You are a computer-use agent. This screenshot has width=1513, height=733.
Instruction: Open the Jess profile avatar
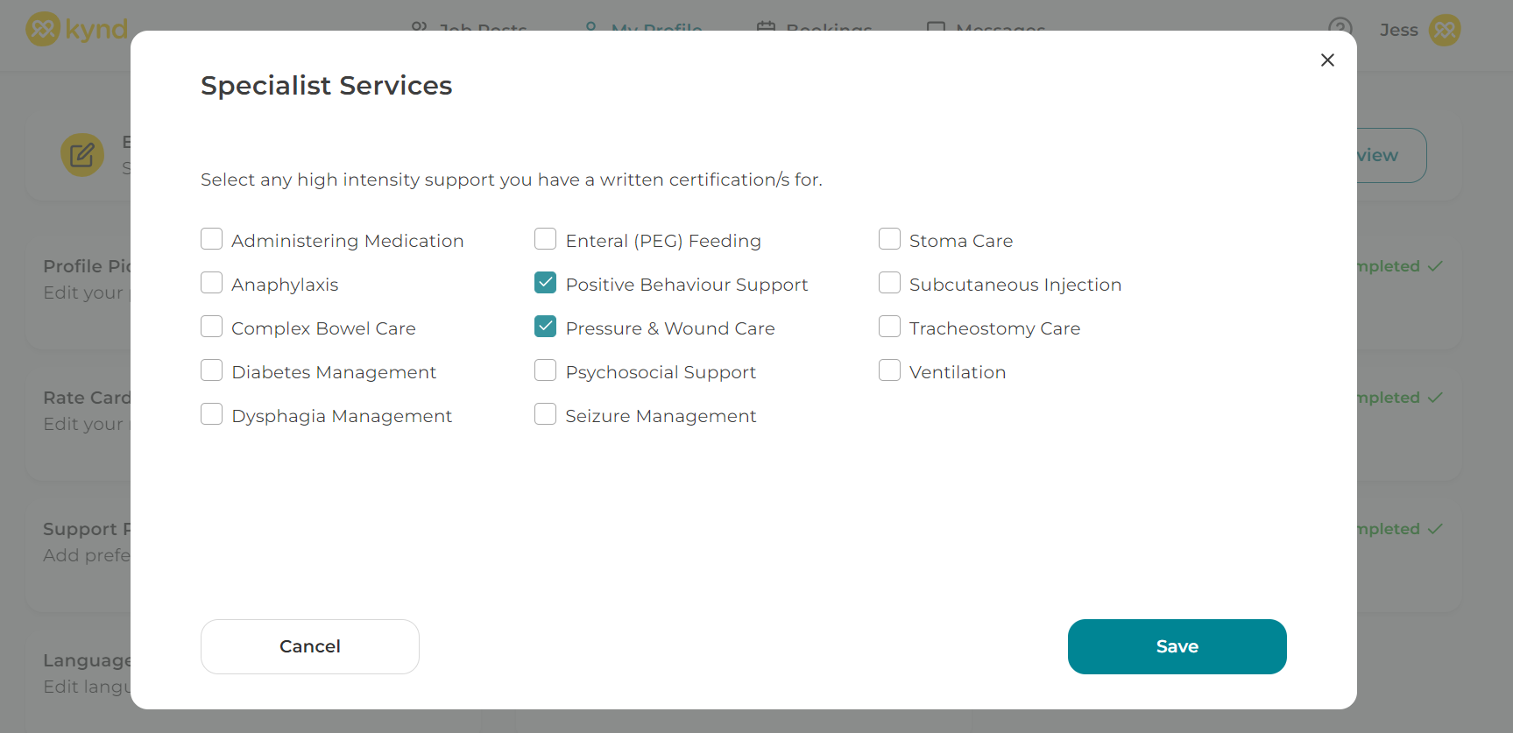[x=1445, y=30]
